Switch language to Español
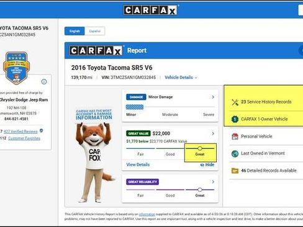The image size is (303, 227). click(95, 31)
